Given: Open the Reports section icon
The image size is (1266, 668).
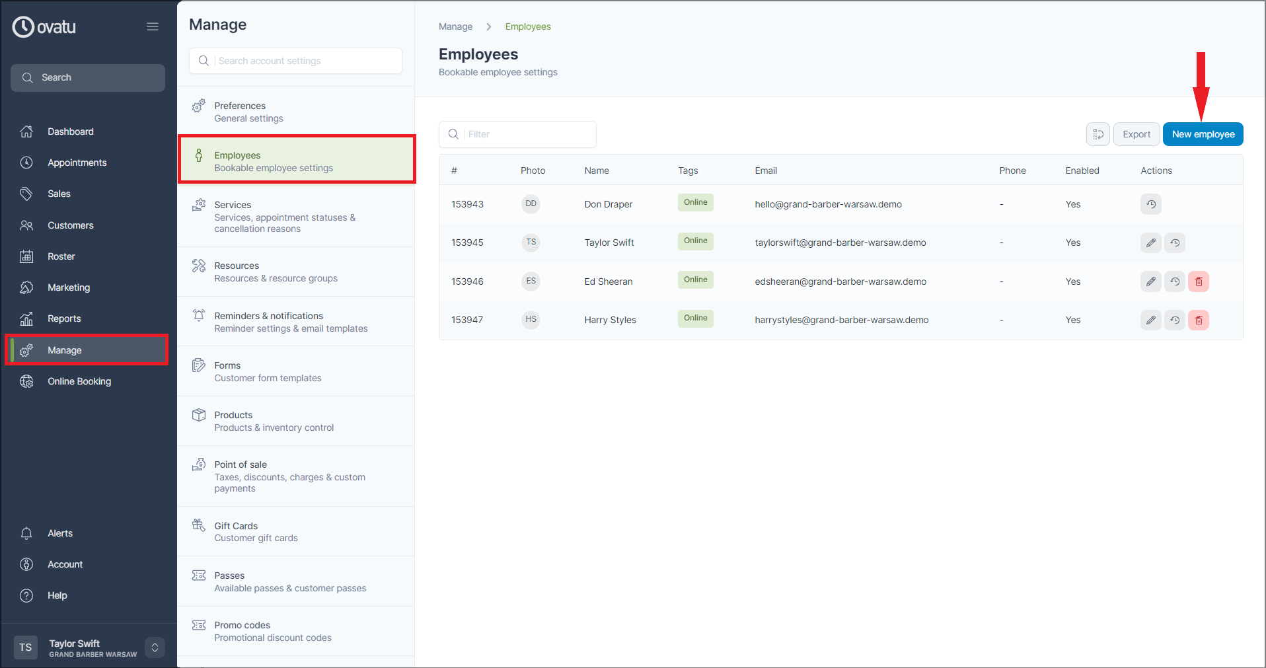Looking at the screenshot, I should (x=26, y=318).
